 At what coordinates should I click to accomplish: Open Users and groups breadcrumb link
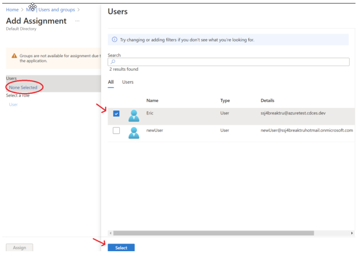[57, 9]
